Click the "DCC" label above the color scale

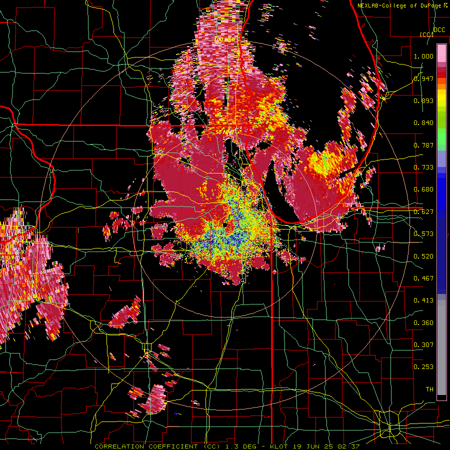tap(439, 29)
